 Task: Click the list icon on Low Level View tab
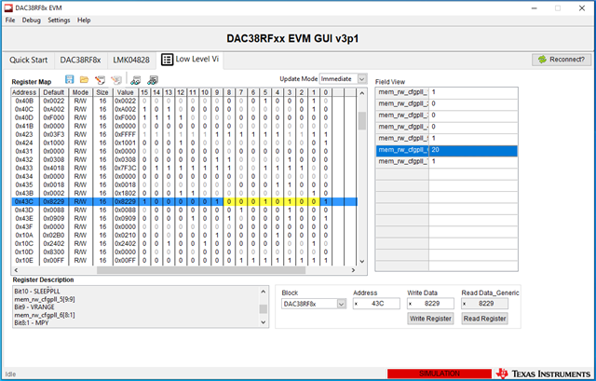[x=167, y=60]
